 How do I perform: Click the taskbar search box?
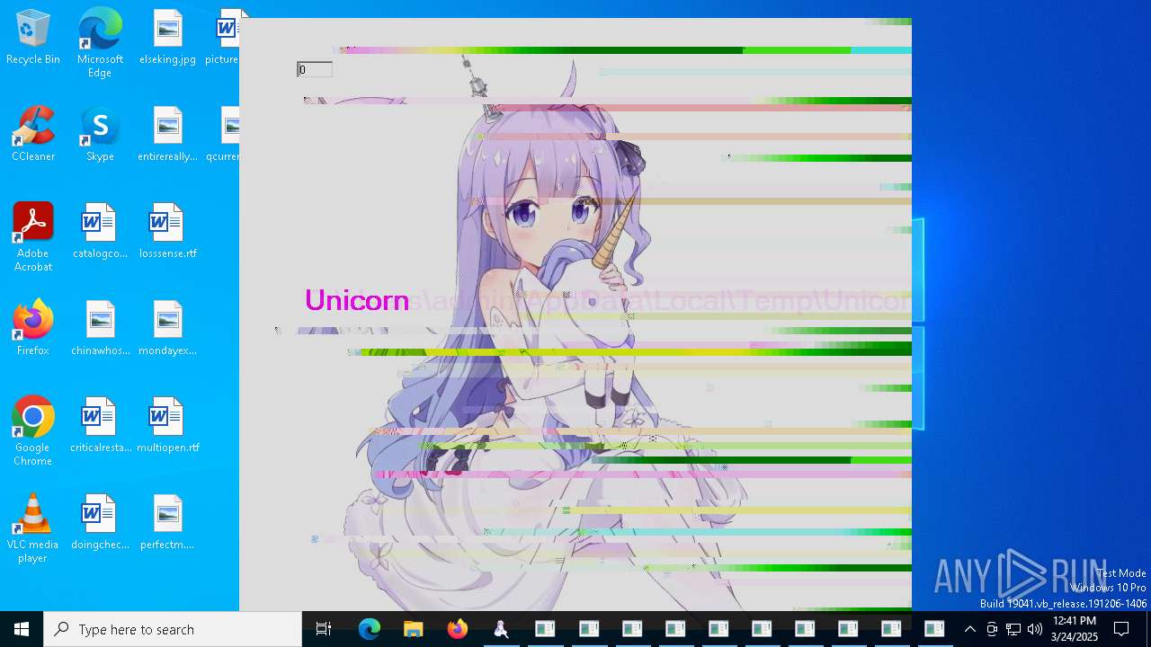173,629
